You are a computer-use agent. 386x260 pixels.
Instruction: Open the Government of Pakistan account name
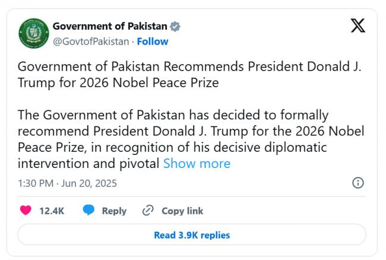pyautogui.click(x=110, y=27)
